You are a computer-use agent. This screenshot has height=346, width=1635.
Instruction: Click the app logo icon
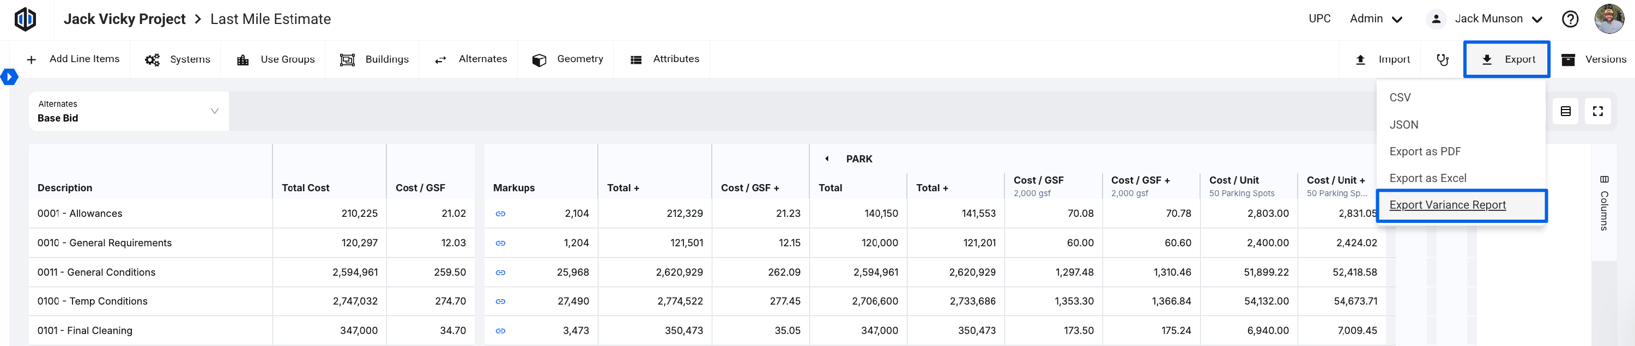[x=26, y=19]
